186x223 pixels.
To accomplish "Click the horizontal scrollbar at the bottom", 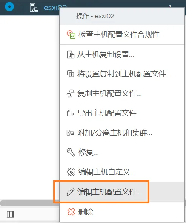I will pos(30,203).
